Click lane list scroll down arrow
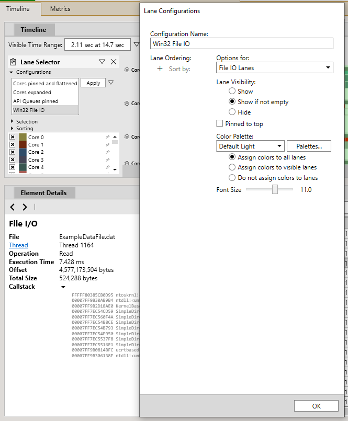The height and width of the screenshot is (421, 348). click(115, 169)
